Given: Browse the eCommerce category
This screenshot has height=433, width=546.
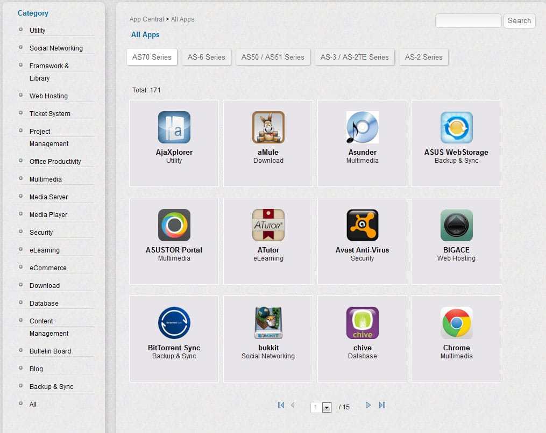Looking at the screenshot, I should 48,268.
